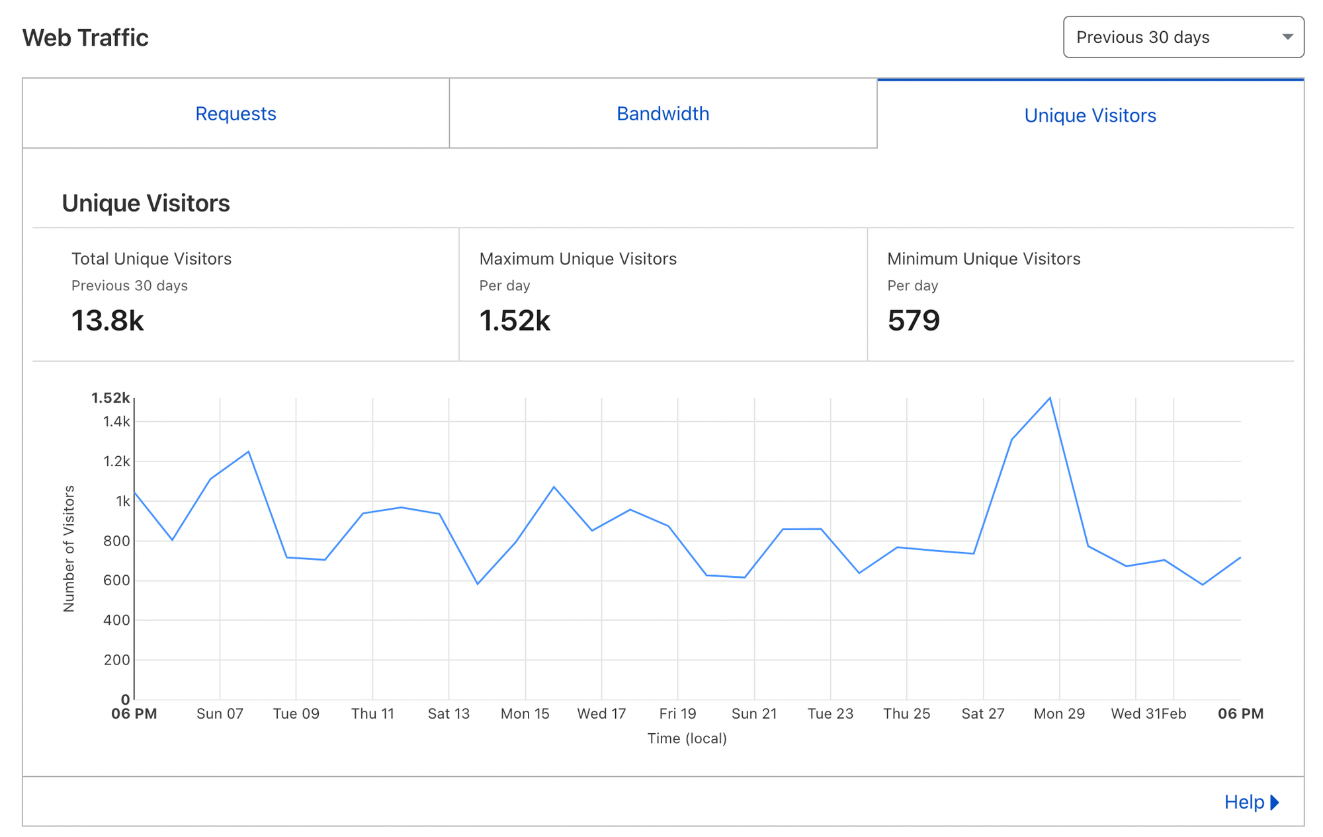The image size is (1323, 837).
Task: Click the Help arrow icon
Action: pos(1275,802)
